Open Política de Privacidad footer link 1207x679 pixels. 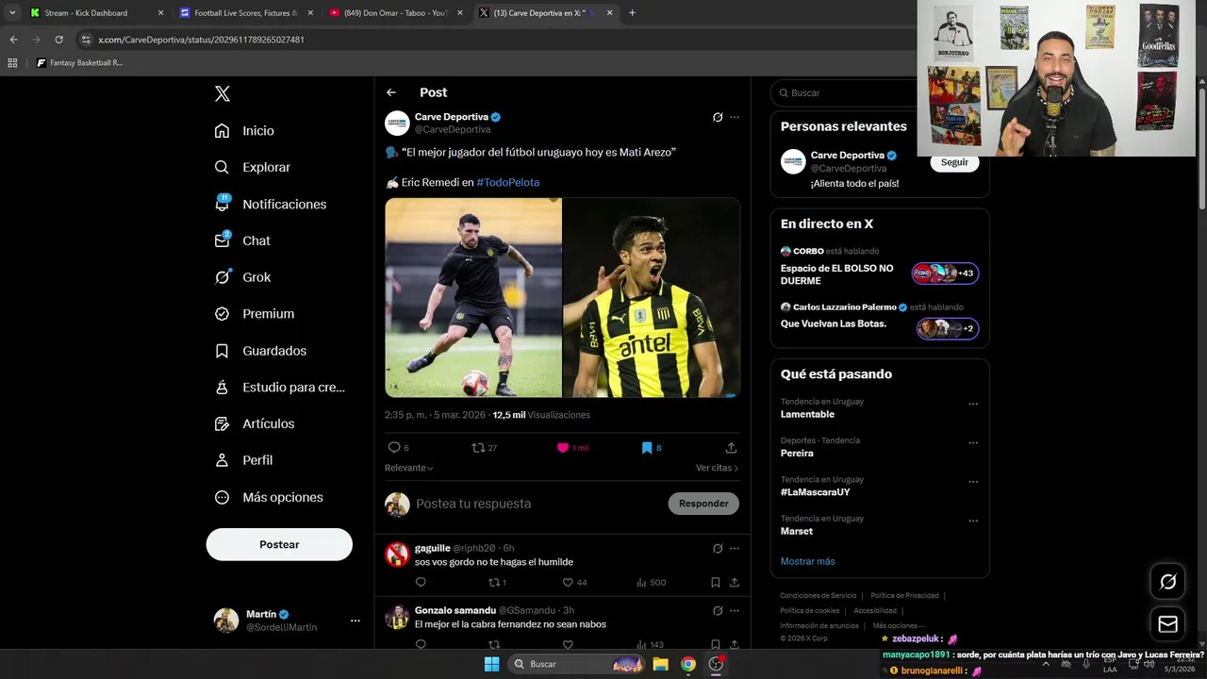coord(904,596)
